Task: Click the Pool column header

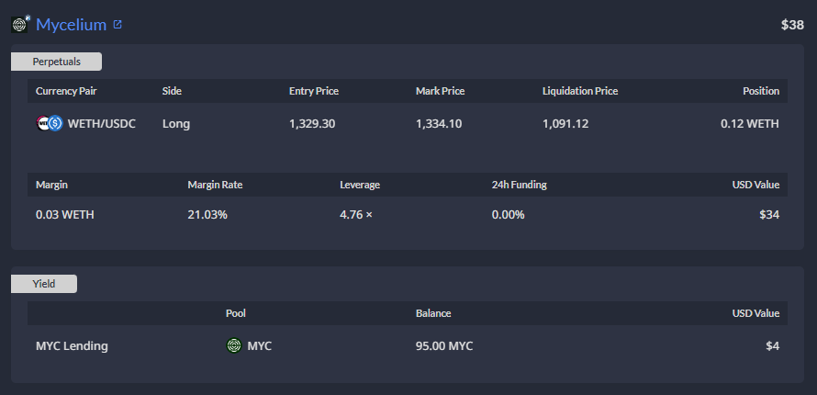Action: [x=236, y=314]
